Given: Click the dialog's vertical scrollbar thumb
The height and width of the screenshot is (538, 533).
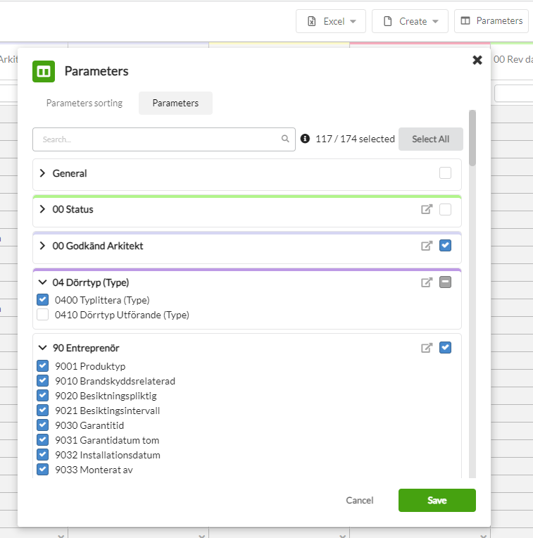Looking at the screenshot, I should (472, 138).
